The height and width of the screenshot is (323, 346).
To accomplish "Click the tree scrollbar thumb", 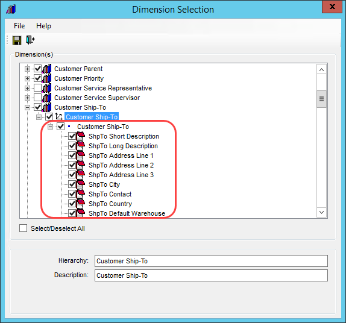I will click(x=321, y=99).
